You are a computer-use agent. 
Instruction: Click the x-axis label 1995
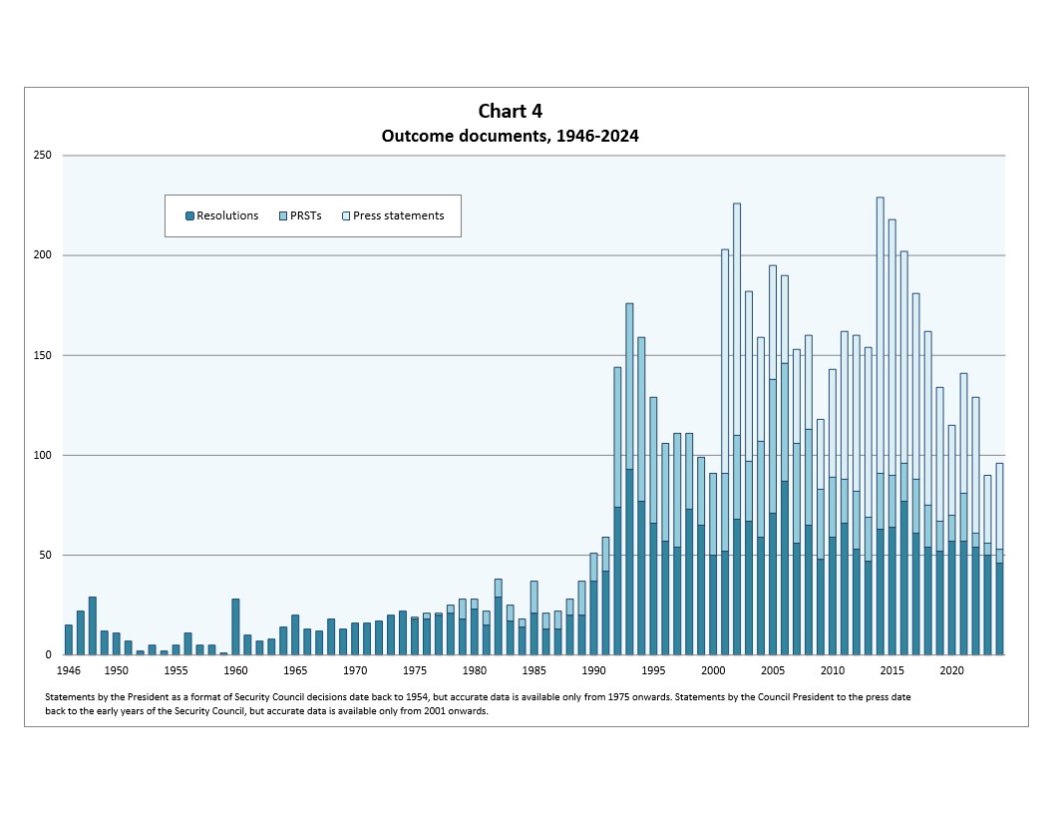pyautogui.click(x=653, y=670)
